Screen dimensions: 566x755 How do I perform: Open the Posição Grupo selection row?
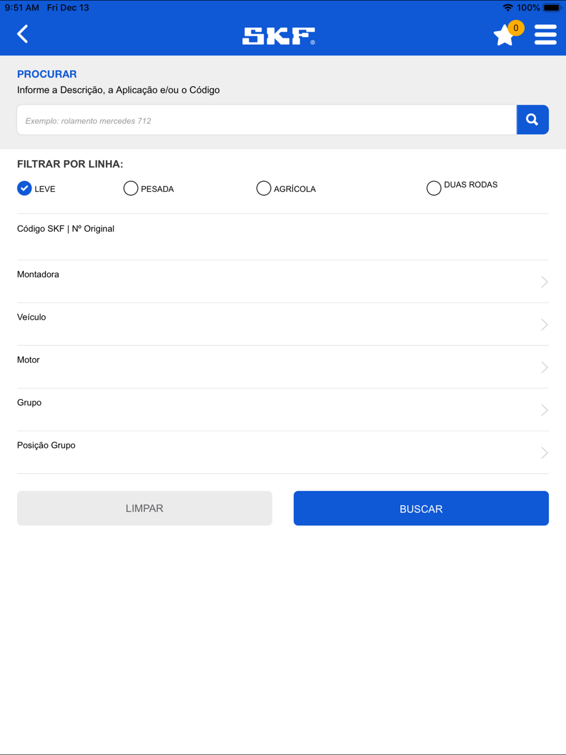pyautogui.click(x=283, y=453)
